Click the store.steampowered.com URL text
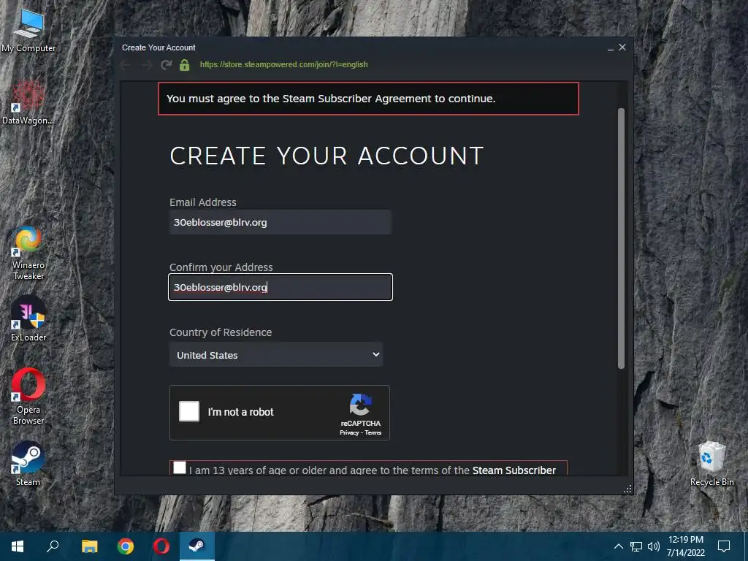Viewport: 748px width, 561px height. pos(284,64)
